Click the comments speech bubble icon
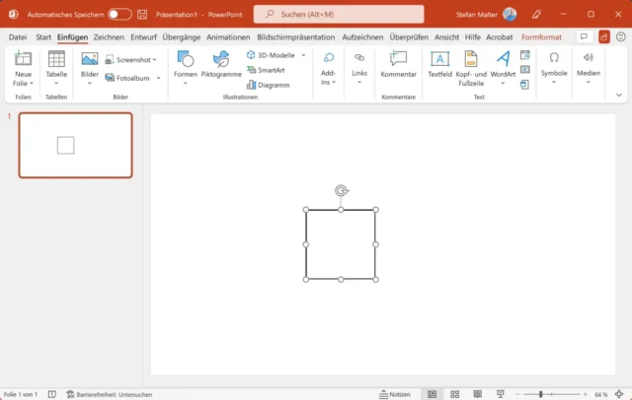This screenshot has height=400, width=632. point(584,37)
